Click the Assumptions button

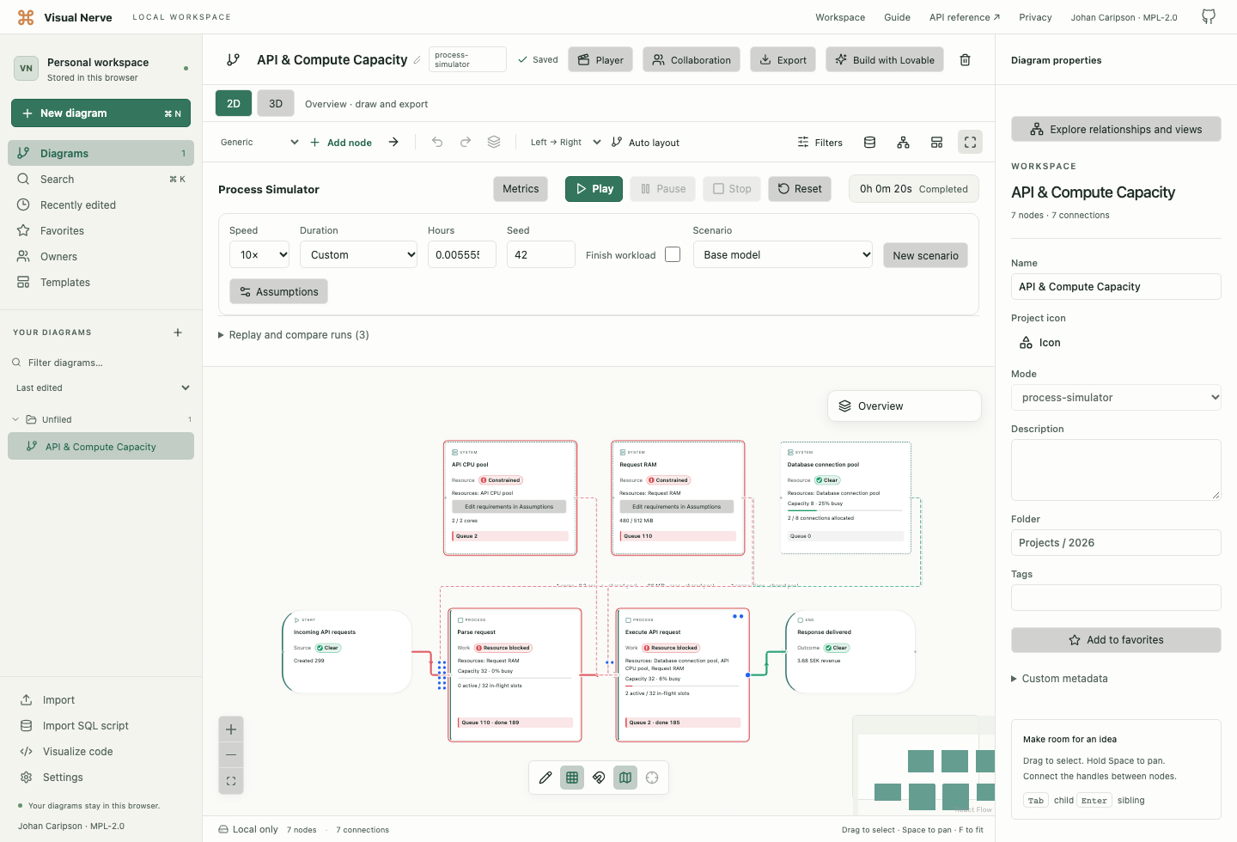[278, 291]
